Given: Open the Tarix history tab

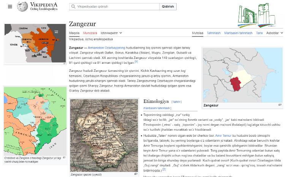Looking at the screenshot, I should [x=259, y=33].
